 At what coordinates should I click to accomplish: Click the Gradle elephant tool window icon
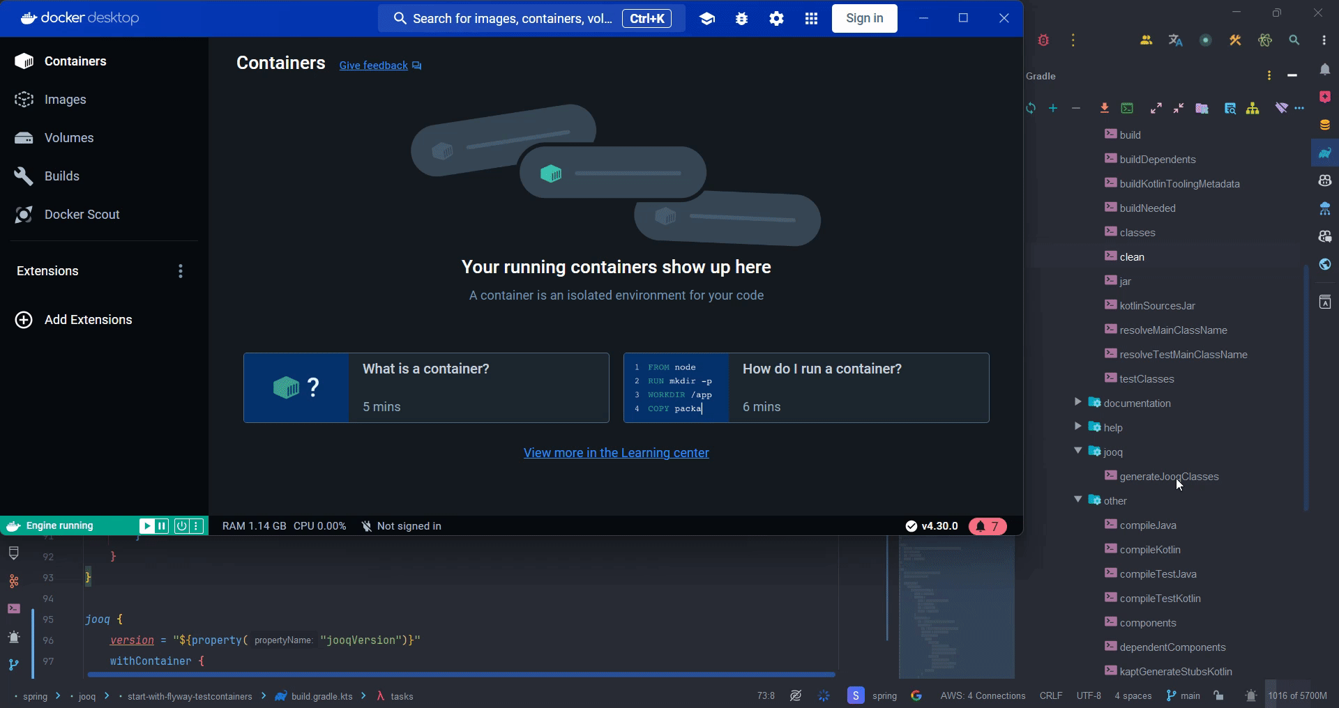[1325, 153]
